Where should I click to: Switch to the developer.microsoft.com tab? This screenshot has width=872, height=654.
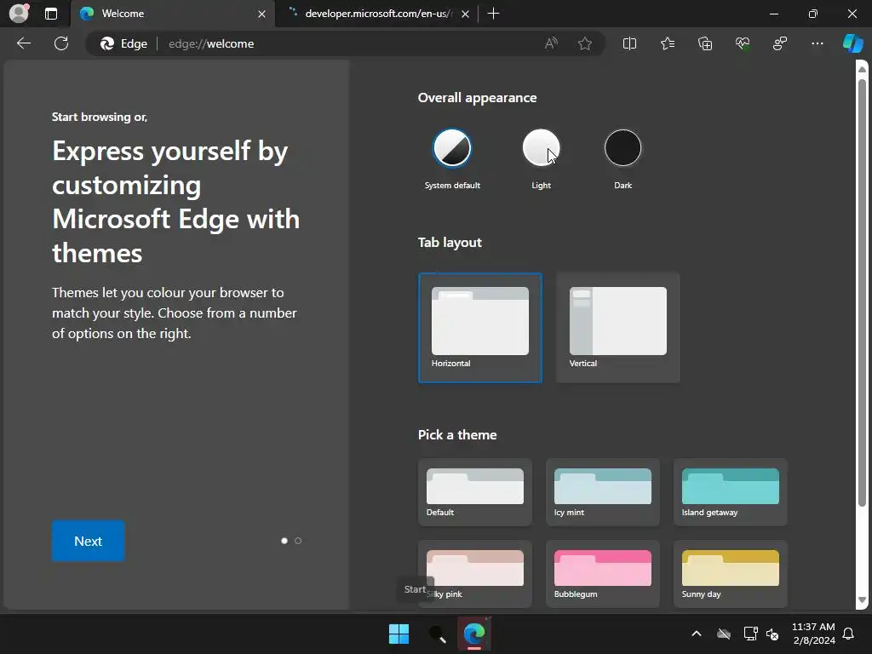[x=376, y=14]
